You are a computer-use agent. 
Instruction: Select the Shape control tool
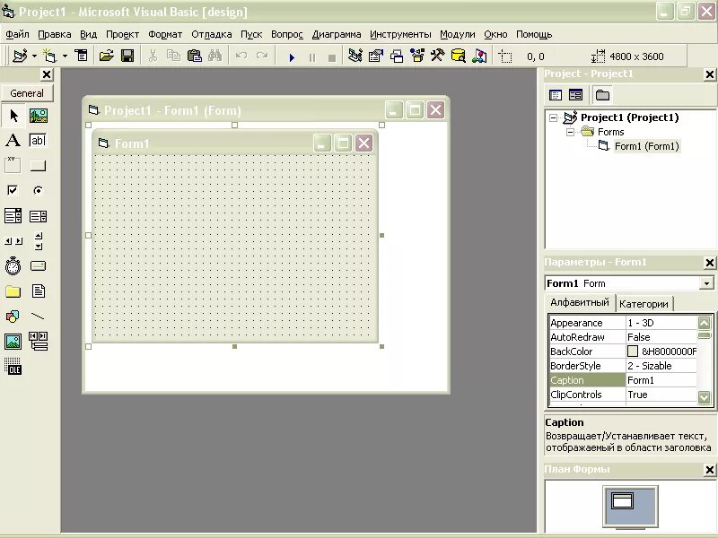(x=13, y=317)
